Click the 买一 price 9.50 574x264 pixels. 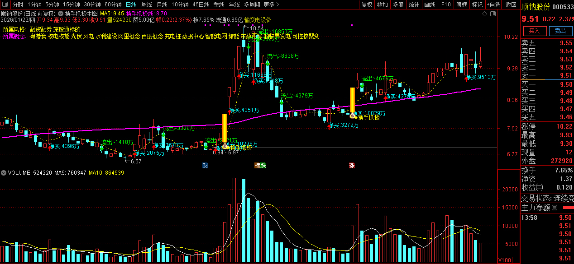566,84
